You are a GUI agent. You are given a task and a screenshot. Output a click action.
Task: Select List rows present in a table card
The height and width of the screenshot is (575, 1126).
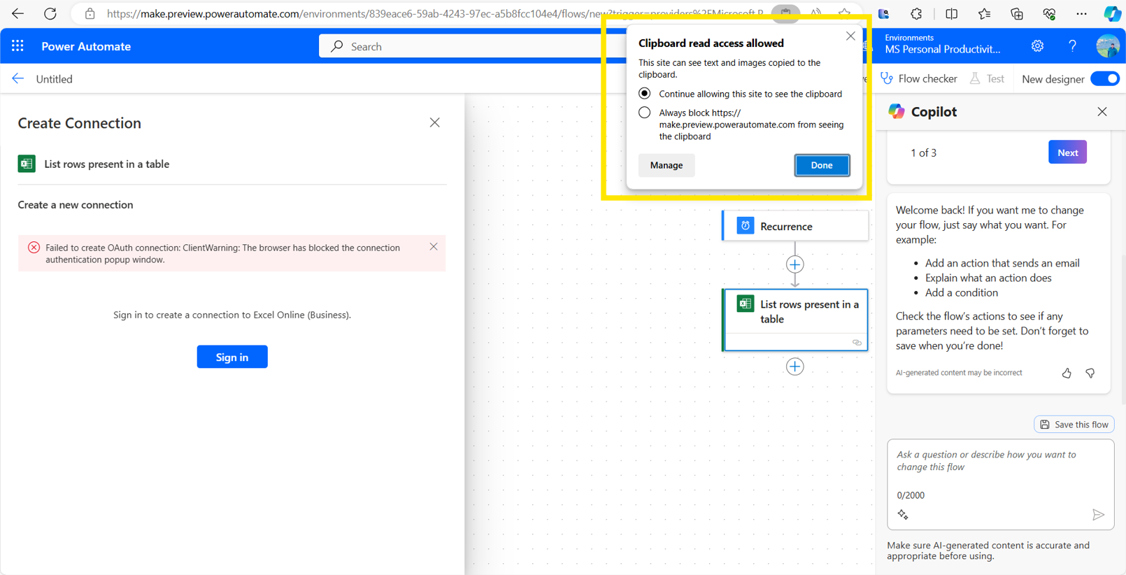point(795,320)
